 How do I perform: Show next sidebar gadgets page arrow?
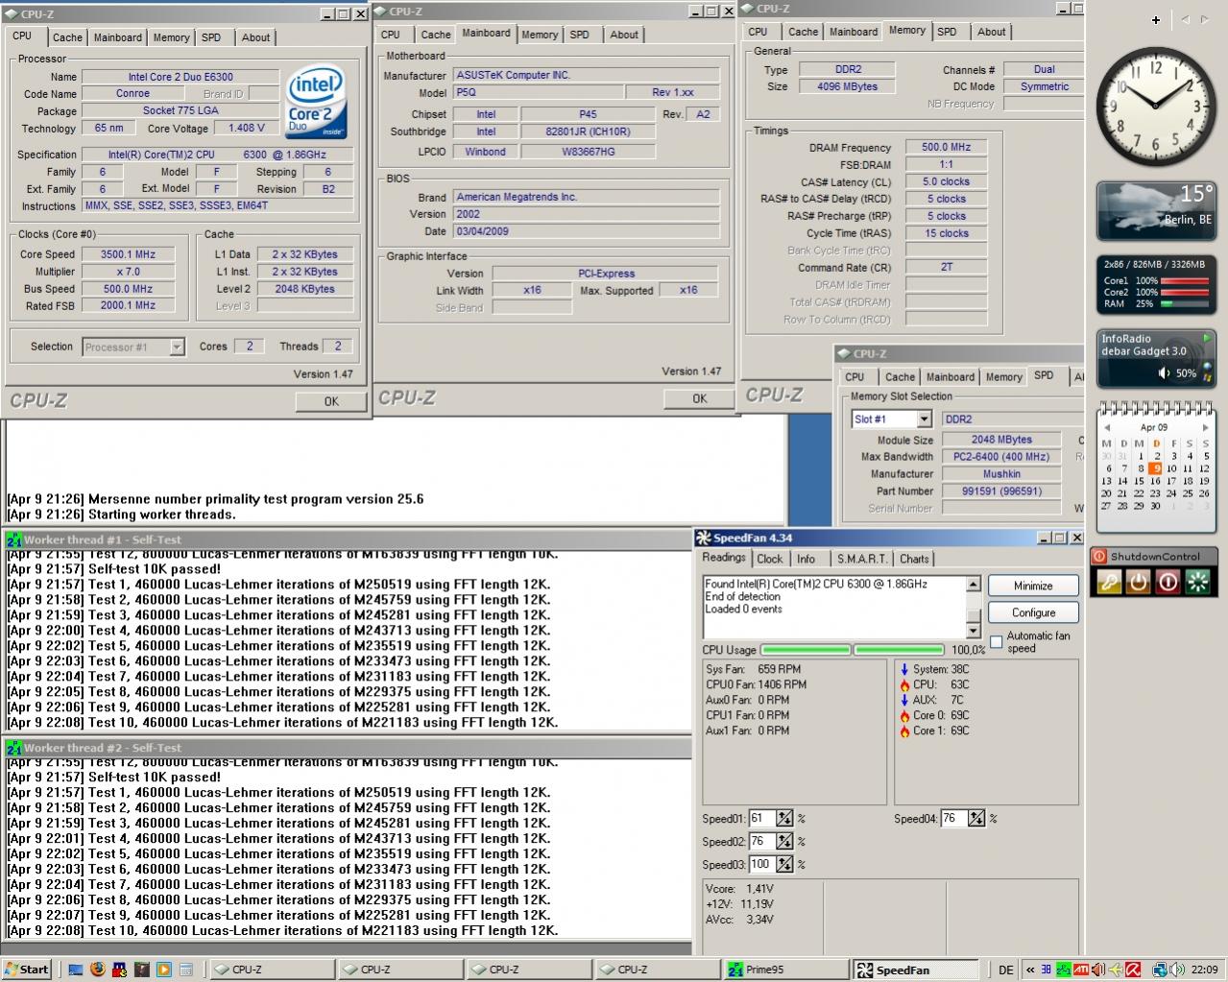1205,19
